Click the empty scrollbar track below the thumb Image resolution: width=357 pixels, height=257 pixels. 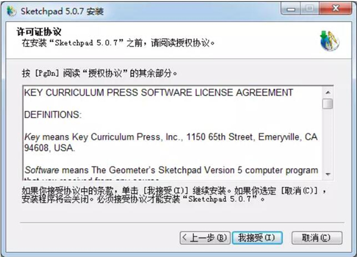[x=328, y=139]
